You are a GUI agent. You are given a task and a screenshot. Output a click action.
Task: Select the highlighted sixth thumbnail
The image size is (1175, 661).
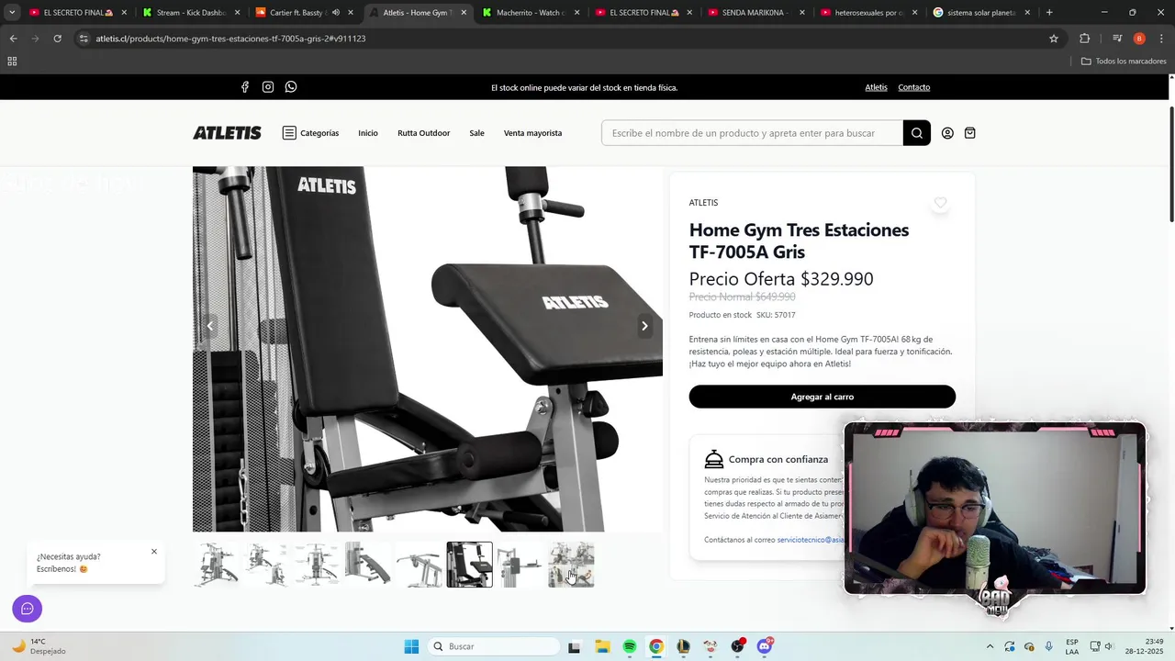point(469,565)
